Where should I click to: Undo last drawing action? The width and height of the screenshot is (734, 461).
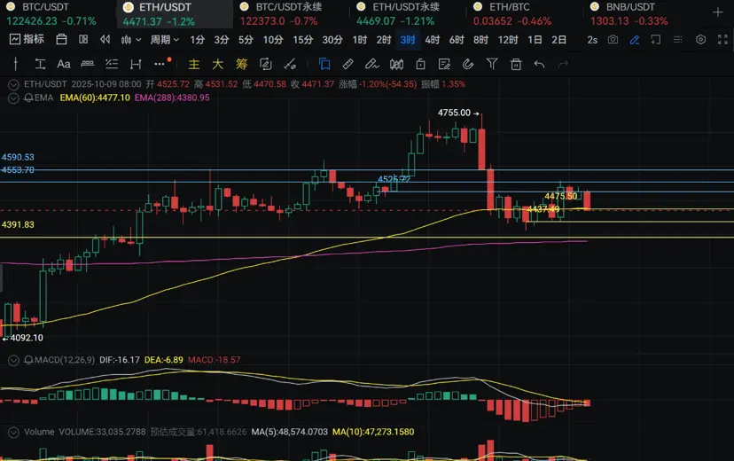[539, 64]
